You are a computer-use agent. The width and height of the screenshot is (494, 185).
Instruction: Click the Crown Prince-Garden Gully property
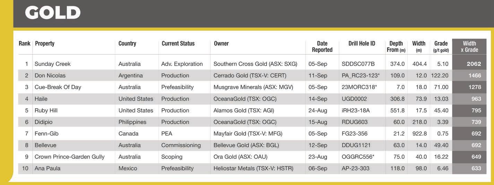(x=69, y=157)
